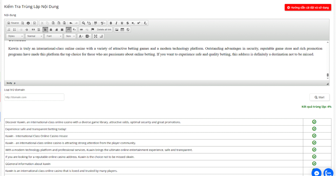This screenshot has height=176, width=336.
Task: Click the Preview document icon
Action: tap(23, 23)
